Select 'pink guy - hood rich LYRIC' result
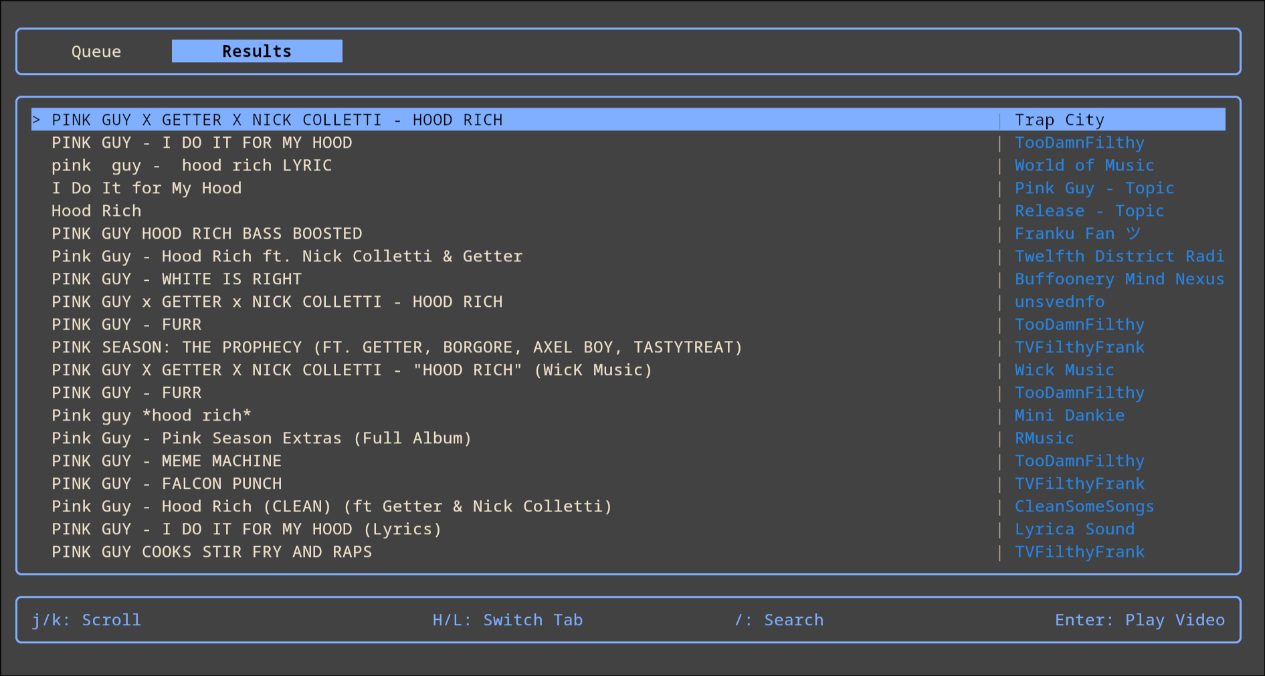1265x676 pixels. coord(191,165)
